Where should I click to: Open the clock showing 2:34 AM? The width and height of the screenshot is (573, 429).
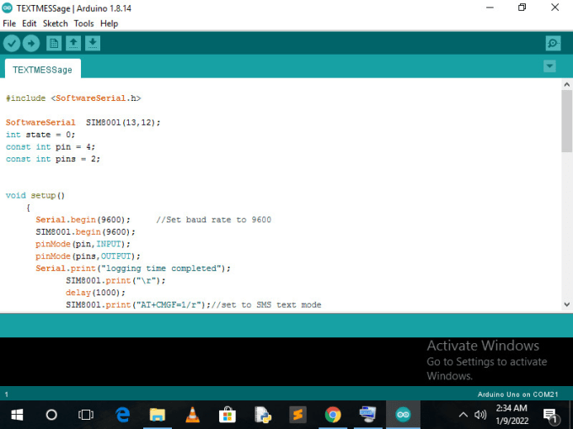[x=511, y=415]
